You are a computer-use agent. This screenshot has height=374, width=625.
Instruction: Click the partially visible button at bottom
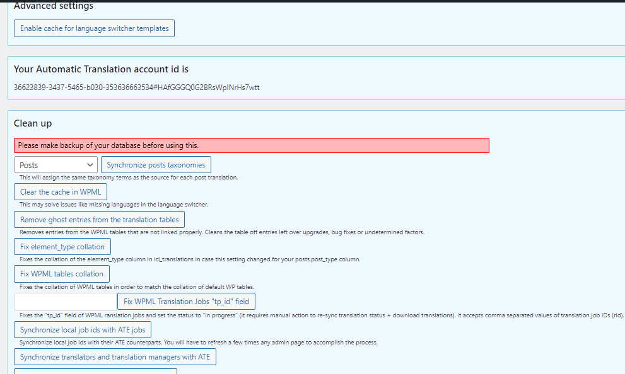95,371
